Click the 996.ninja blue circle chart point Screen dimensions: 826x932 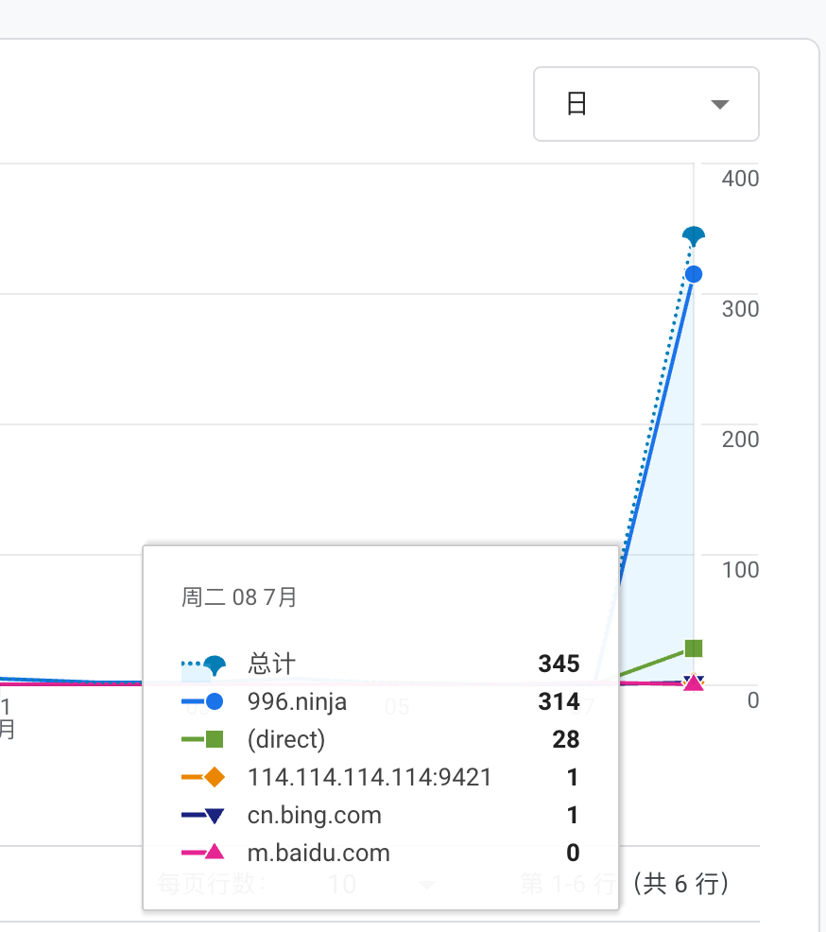click(694, 274)
